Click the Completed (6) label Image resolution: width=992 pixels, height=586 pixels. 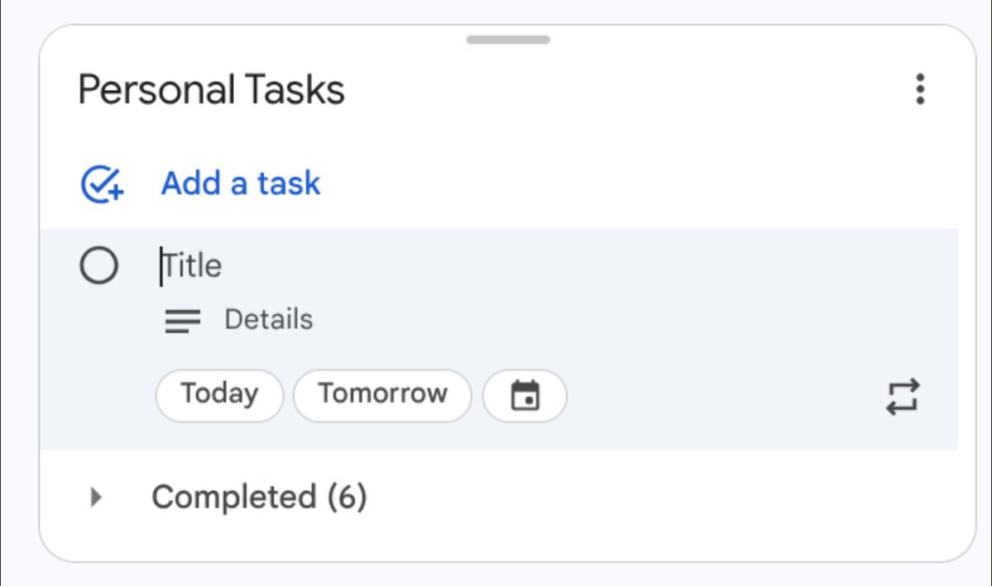pyautogui.click(x=259, y=497)
